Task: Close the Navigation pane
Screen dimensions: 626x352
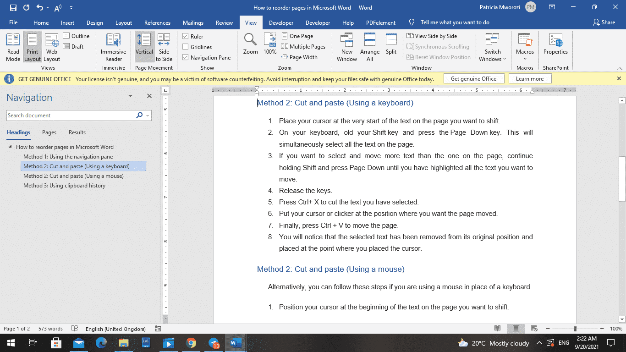Action: coord(149,96)
